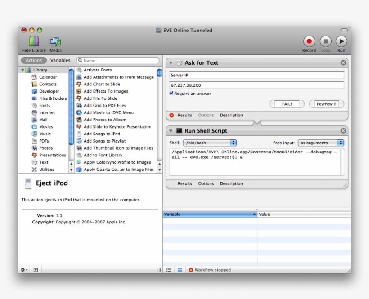Image resolution: width=369 pixels, height=299 pixels.
Task: Select the Text category icon
Action: [x=34, y=162]
